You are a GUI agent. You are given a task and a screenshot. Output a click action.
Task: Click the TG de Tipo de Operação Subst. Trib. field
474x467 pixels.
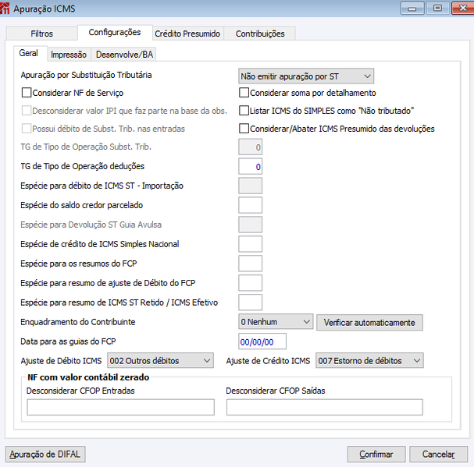(x=251, y=147)
